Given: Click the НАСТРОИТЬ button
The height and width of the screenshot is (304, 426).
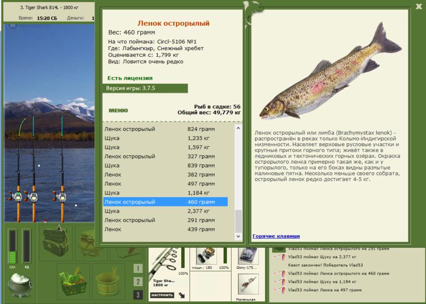Looking at the screenshot, I should pos(162,295).
